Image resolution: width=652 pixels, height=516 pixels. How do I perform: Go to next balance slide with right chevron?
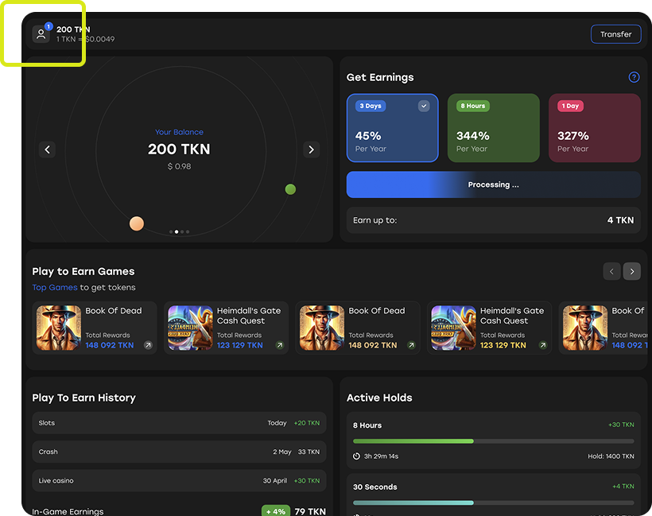[x=311, y=149]
